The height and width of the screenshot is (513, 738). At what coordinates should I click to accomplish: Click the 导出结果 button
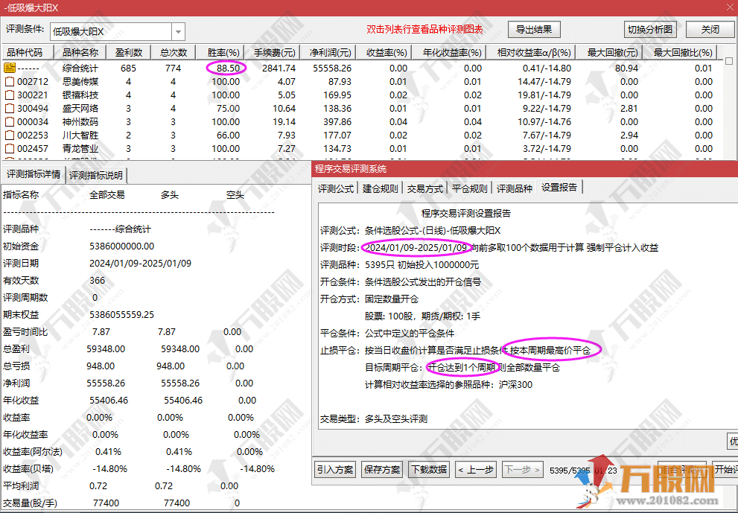534,29
